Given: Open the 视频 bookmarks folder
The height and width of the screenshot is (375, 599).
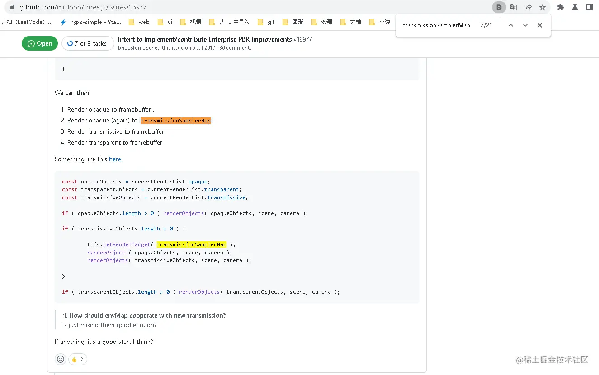Looking at the screenshot, I should [191, 22].
